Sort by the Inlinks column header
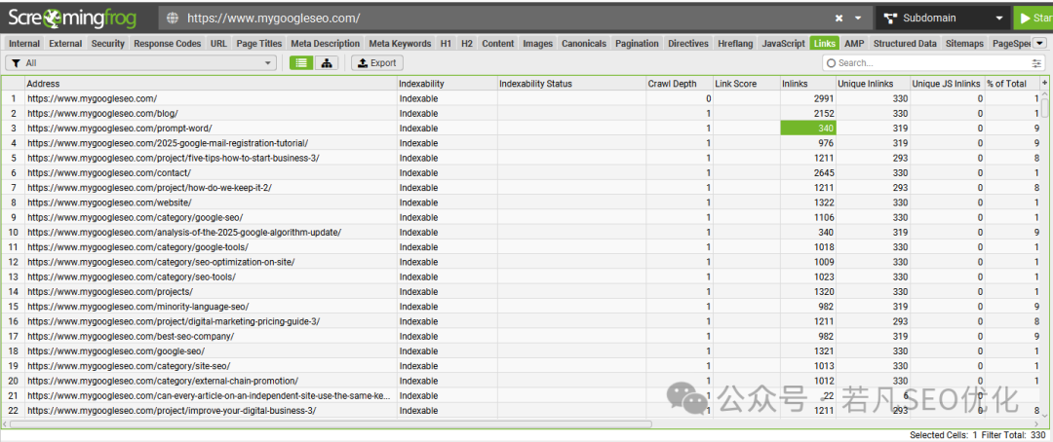Screen dimensions: 1053x442 click(808, 84)
